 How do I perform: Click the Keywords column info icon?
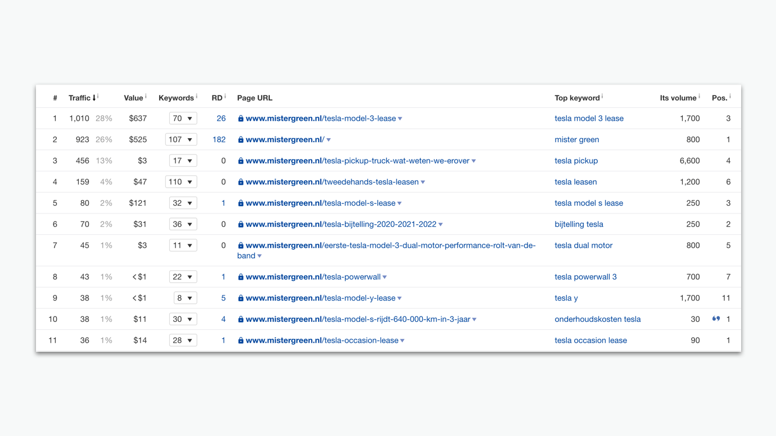(196, 96)
